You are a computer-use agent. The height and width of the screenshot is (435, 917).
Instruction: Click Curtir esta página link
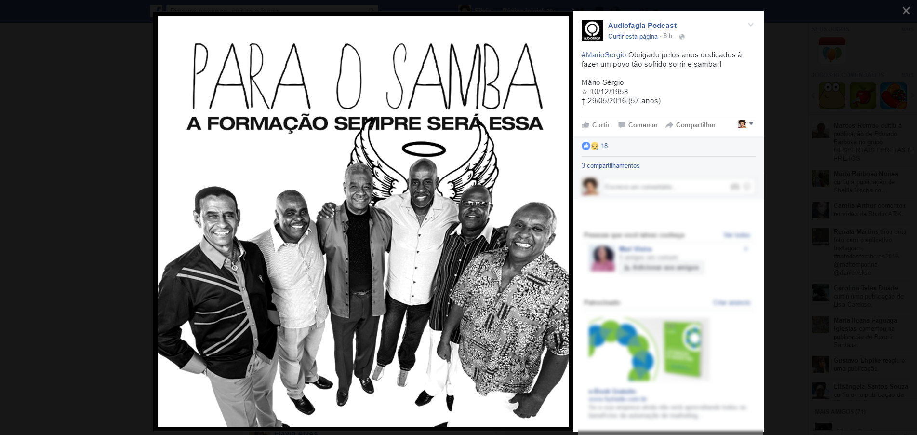[633, 37]
